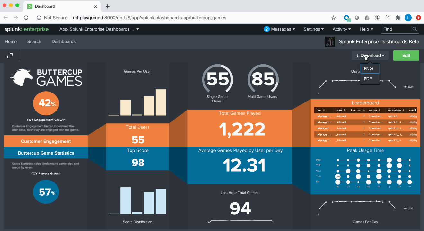The image size is (424, 231).
Task: Sort Leaderboard by host column
Action: pos(320,110)
